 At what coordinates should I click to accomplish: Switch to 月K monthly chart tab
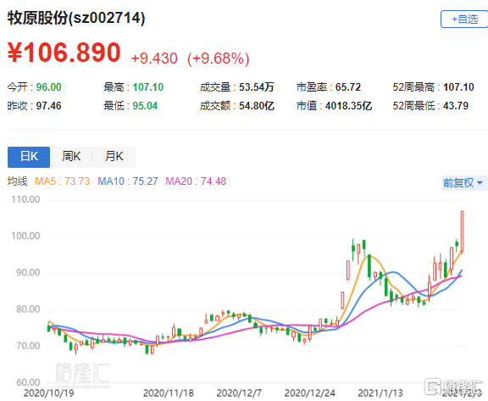114,157
